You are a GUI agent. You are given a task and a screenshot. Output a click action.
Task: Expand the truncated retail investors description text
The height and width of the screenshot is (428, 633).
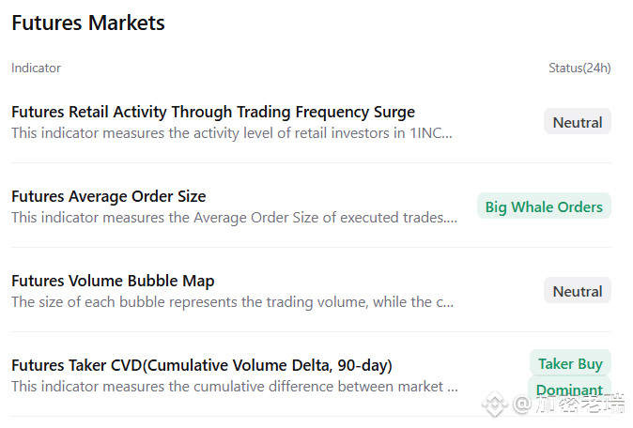[x=232, y=133]
